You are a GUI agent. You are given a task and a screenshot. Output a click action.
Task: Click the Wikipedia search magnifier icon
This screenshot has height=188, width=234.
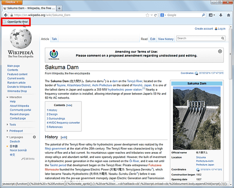pyautogui.click(x=222, y=38)
